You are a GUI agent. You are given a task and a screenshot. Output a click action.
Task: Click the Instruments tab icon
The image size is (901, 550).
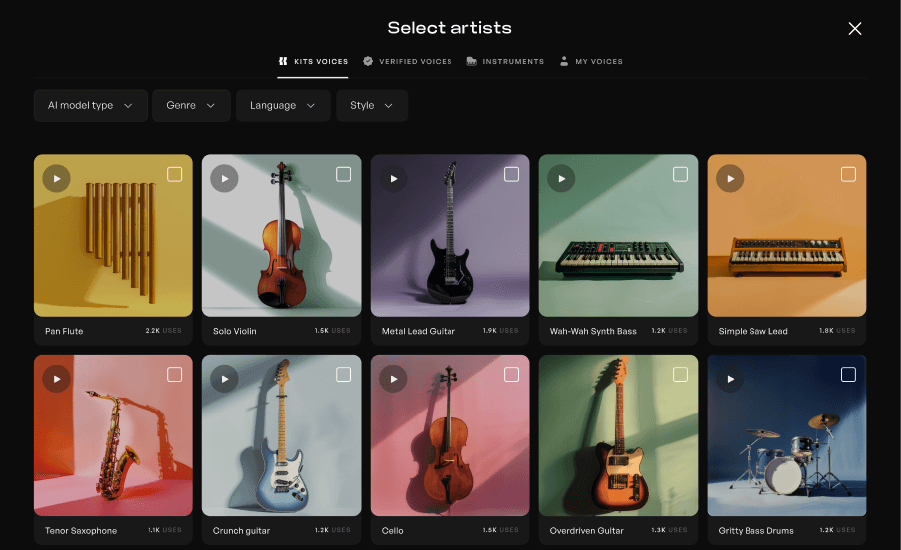click(x=471, y=61)
